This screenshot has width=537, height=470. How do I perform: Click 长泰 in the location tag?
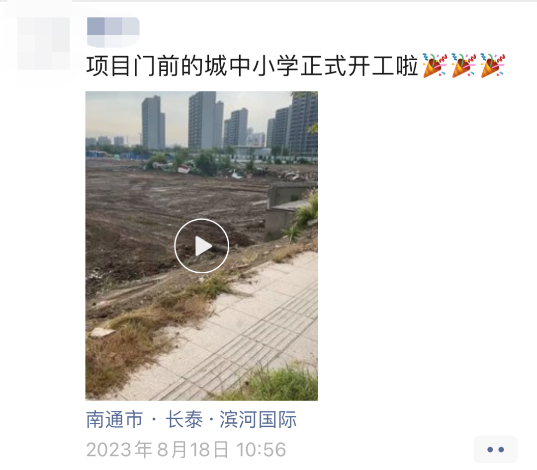[x=184, y=419]
